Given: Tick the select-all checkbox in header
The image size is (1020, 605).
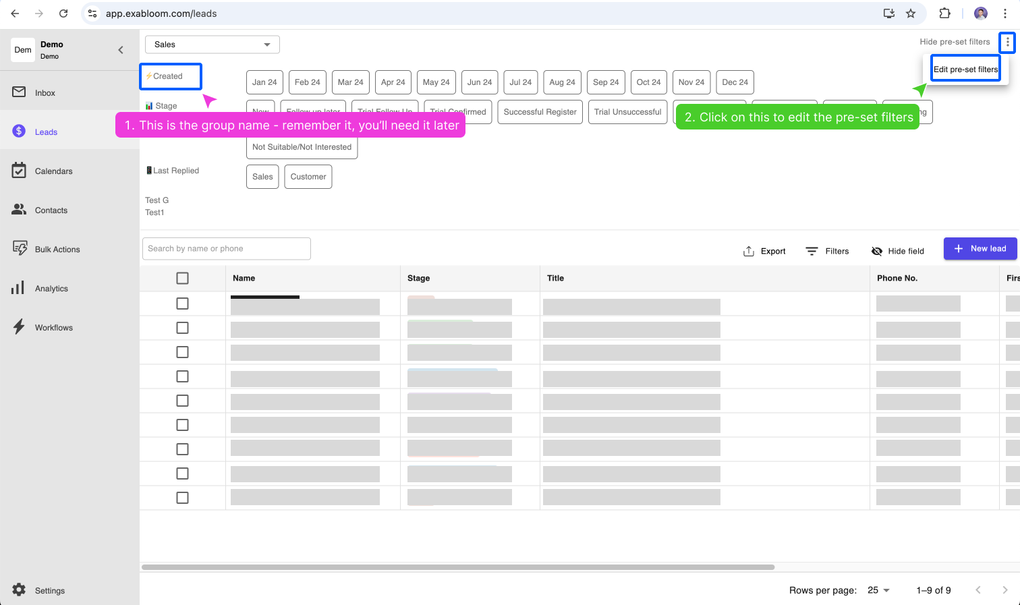Looking at the screenshot, I should pyautogui.click(x=182, y=278).
